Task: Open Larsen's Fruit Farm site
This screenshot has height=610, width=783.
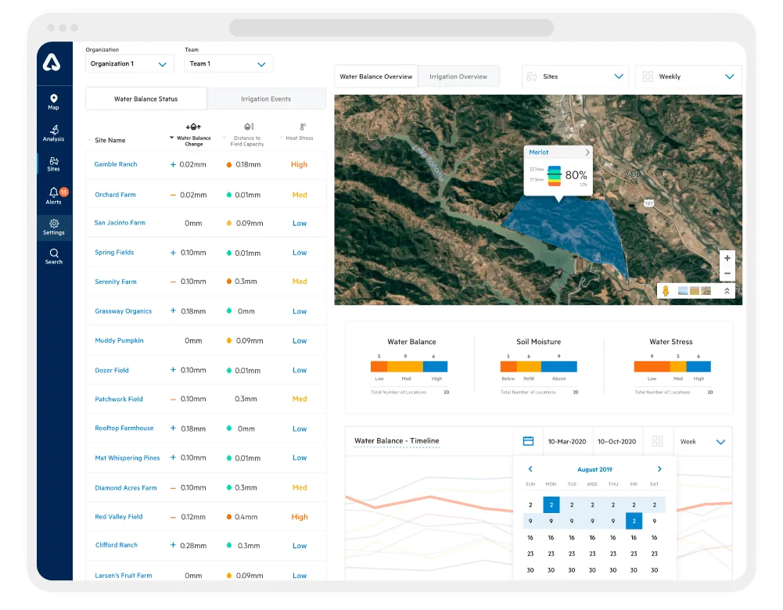Action: (x=124, y=575)
